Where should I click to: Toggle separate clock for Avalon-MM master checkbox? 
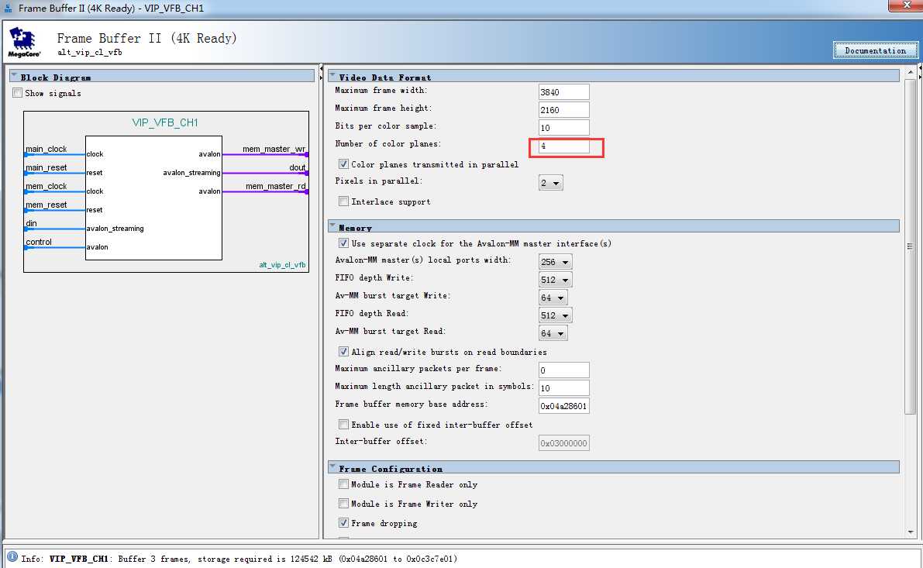(x=344, y=243)
